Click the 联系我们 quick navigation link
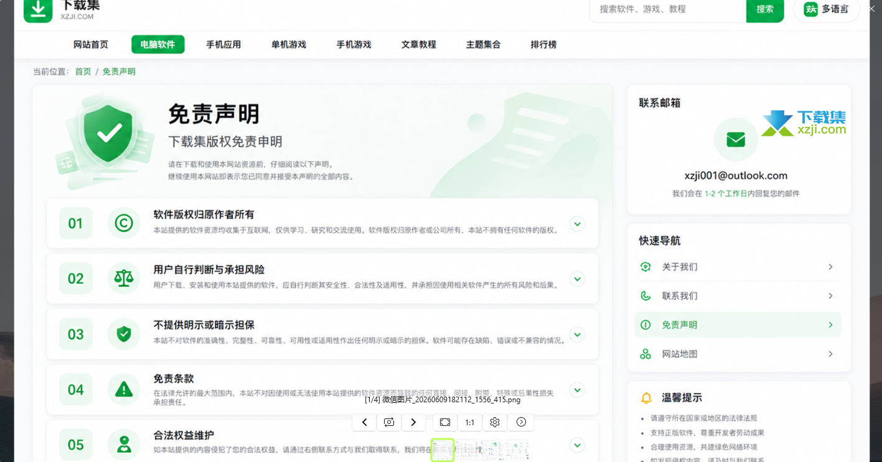The image size is (882, 462). [680, 296]
